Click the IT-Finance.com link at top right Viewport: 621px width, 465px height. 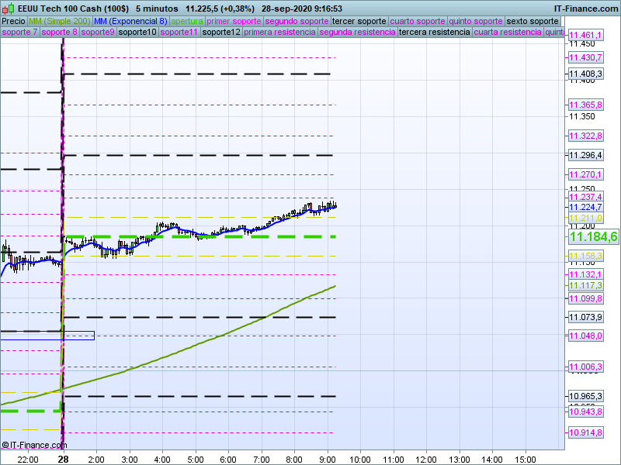click(x=586, y=9)
